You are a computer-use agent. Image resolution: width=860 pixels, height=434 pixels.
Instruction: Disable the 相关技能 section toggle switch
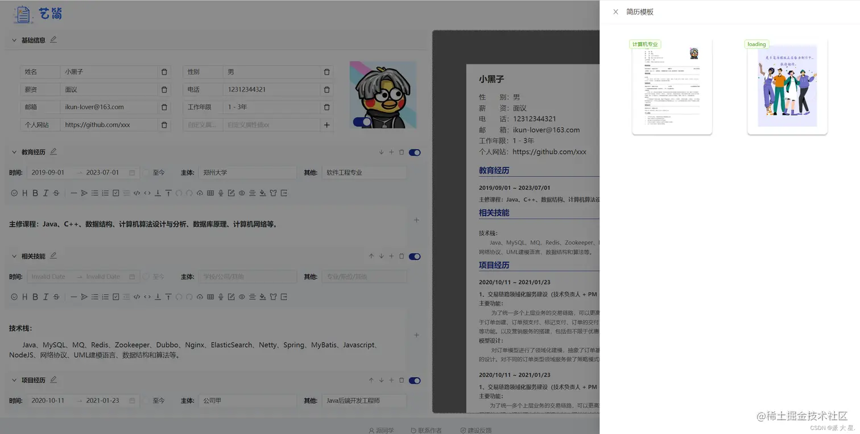click(x=414, y=257)
